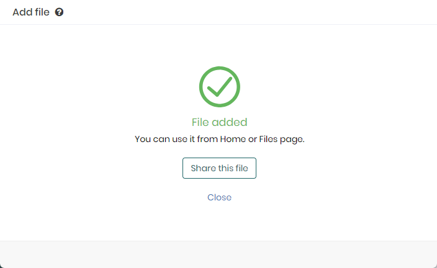Screen dimensions: 437x268
Task: Click the gray footer bar of the dialog
Action: (x=218, y=254)
